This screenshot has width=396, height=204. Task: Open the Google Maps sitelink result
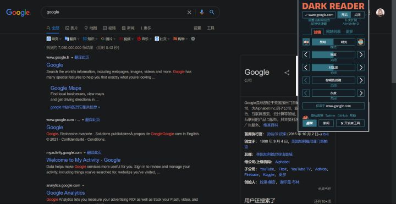click(x=65, y=88)
